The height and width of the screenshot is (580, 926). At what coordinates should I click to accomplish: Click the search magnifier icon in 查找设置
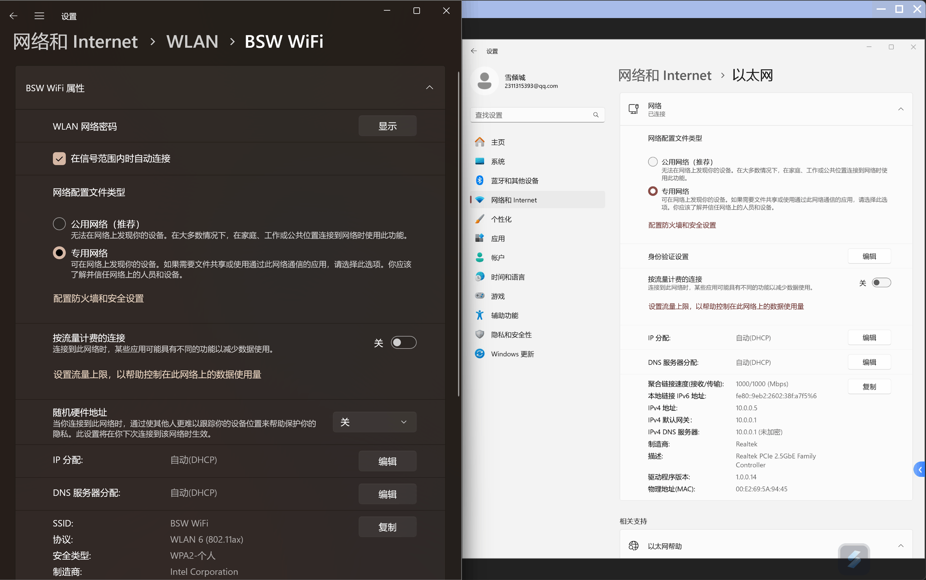pos(596,115)
